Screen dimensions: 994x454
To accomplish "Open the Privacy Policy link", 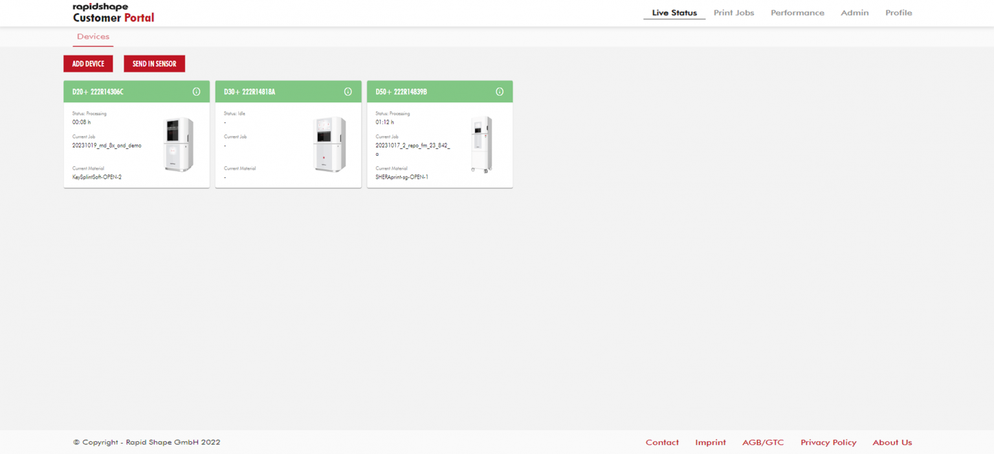I will (x=828, y=442).
